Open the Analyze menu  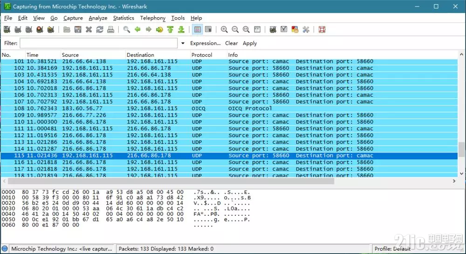click(x=98, y=18)
